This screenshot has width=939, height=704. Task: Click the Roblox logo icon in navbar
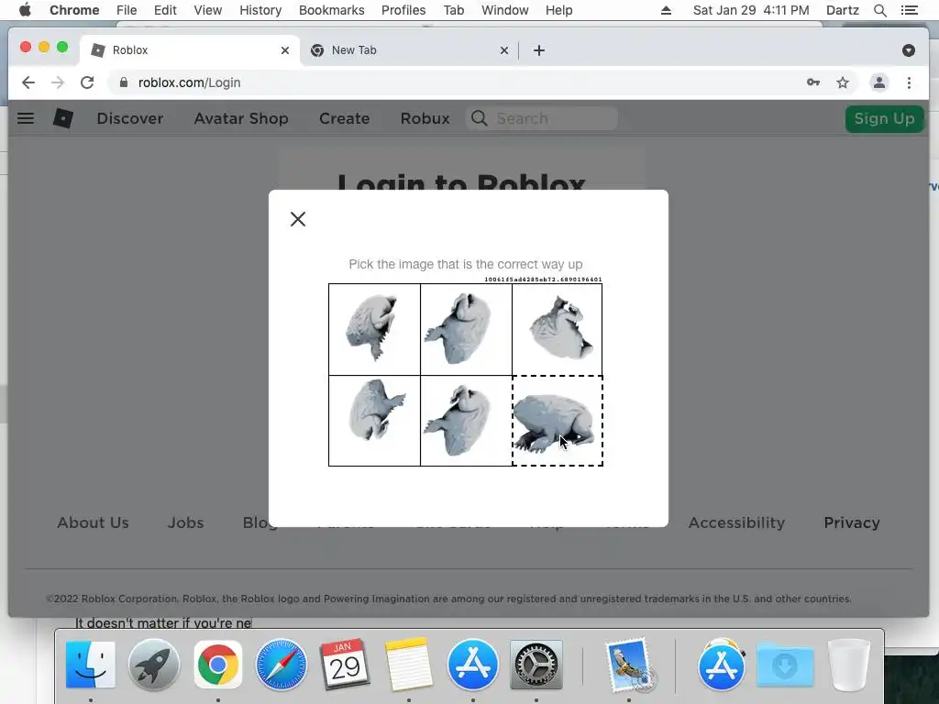pyautogui.click(x=63, y=118)
